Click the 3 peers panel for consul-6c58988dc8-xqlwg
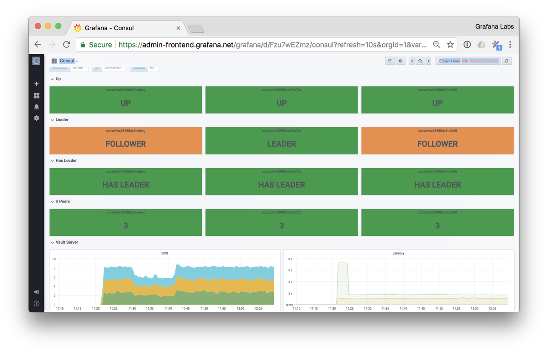 (x=126, y=223)
